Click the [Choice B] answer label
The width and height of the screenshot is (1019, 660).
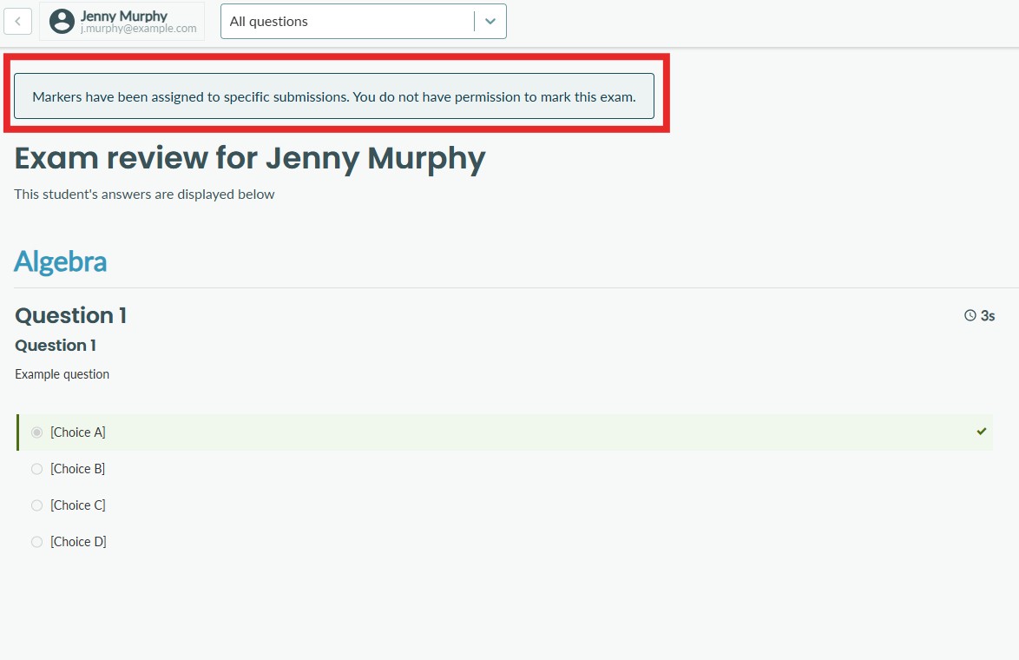[x=78, y=469]
